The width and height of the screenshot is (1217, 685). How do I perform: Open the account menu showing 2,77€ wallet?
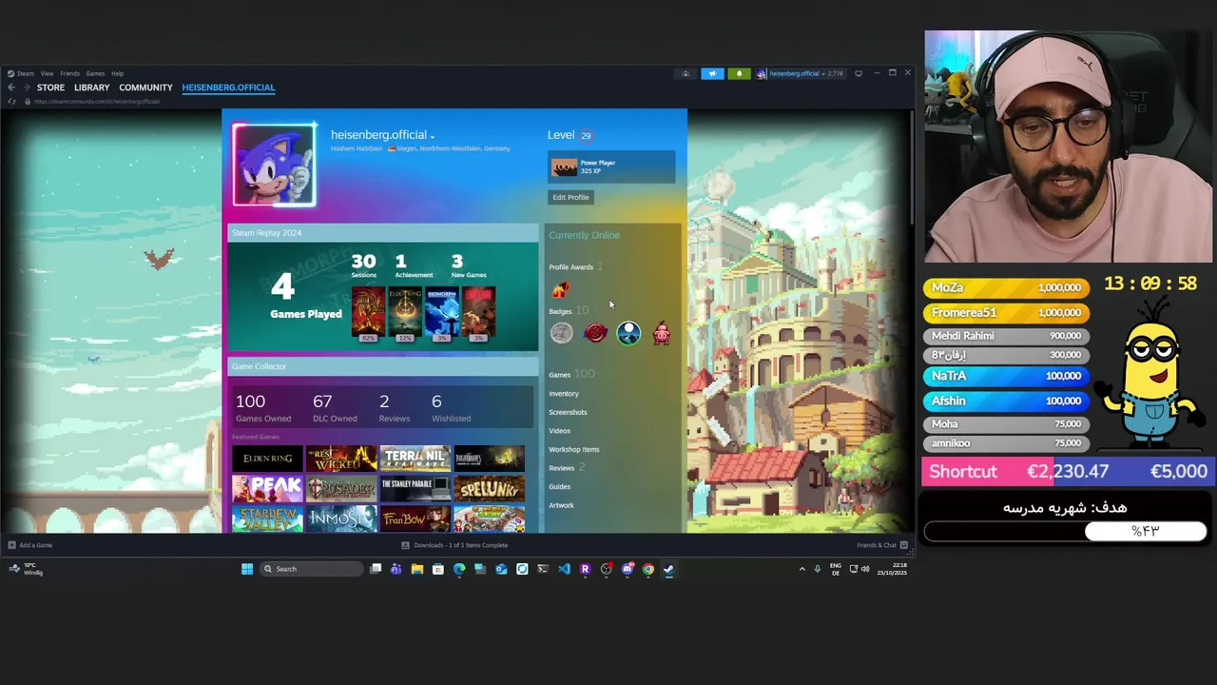point(805,73)
